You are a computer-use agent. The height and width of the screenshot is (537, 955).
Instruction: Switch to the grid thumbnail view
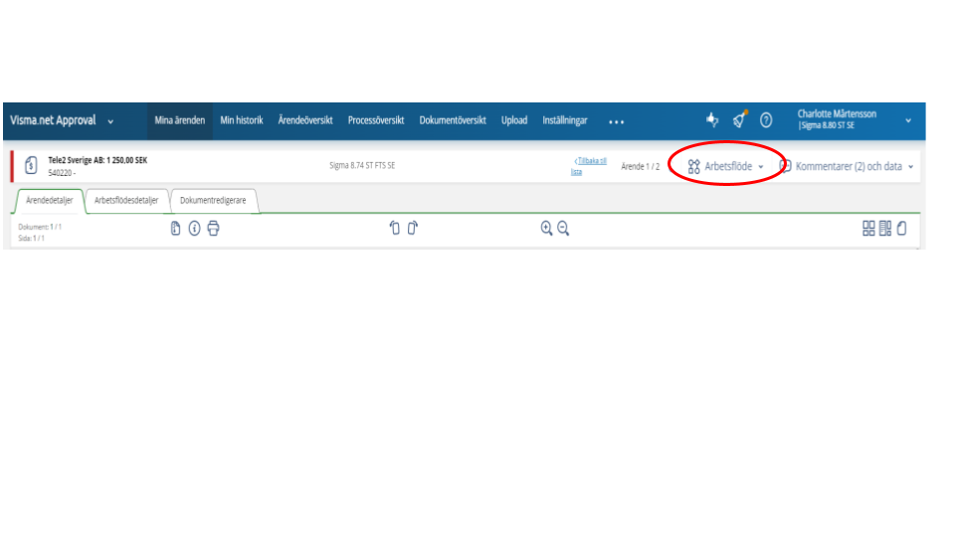coord(868,229)
